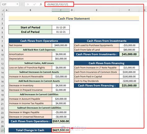The width and height of the screenshot is (147, 134).
Task: Click the Net Income value $469,000.00
Action: click(61, 45)
